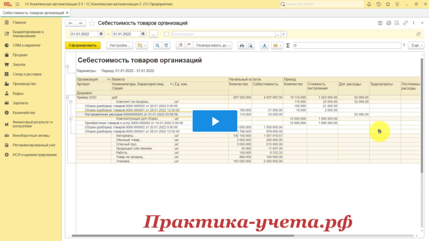The width and height of the screenshot is (429, 241).
Task: Click the sum value field showing 0
Action: pos(347,45)
